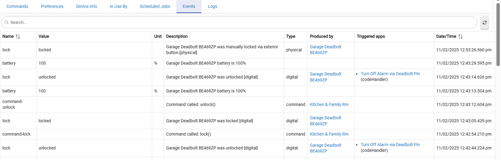This screenshot has width=501, height=160.
Task: Sort by Date/Time column arrows
Action: pos(460,36)
